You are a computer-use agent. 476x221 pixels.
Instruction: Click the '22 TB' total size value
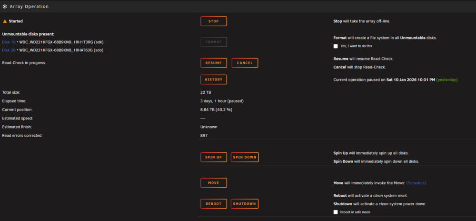tap(206, 92)
